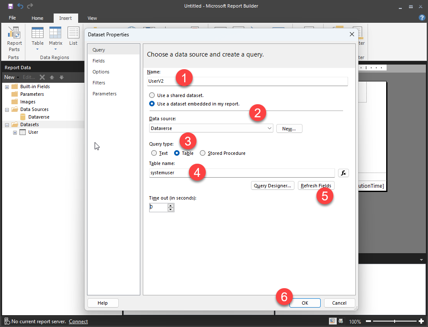428x327 pixels.
Task: Click the run view icon in status bar
Action: 341,321
